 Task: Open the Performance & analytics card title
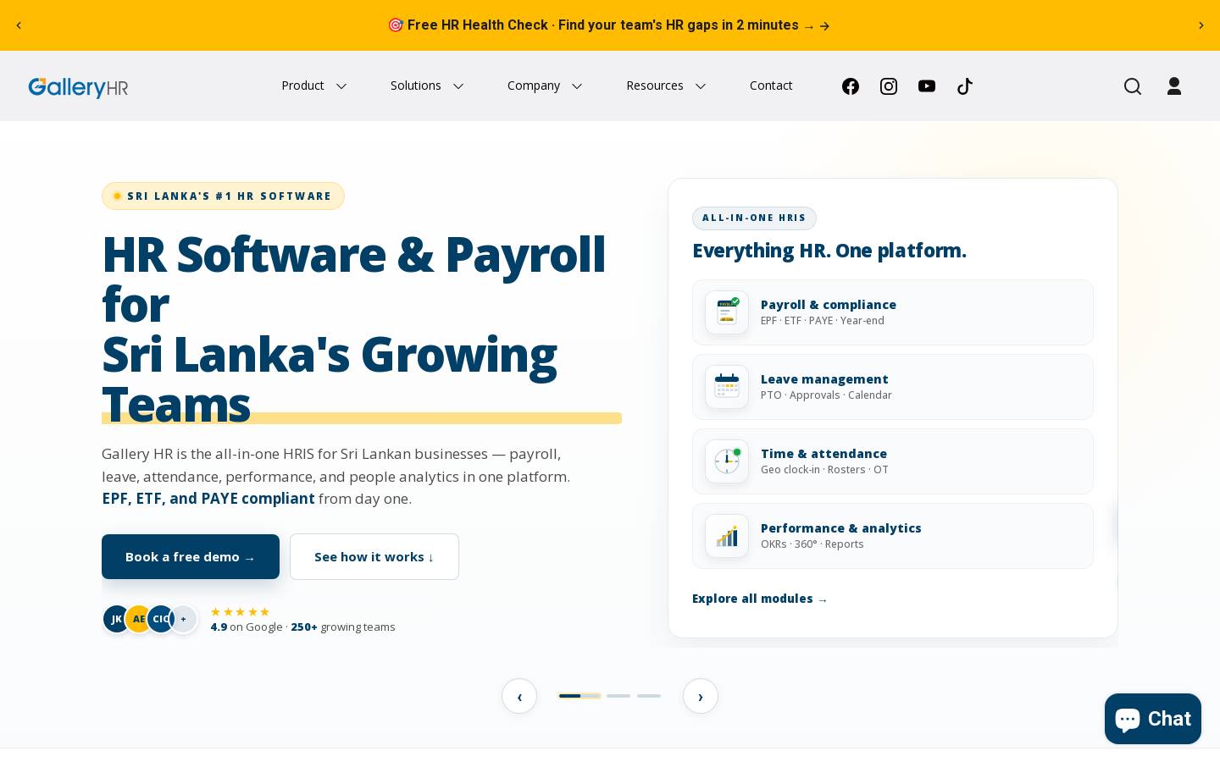(x=840, y=528)
